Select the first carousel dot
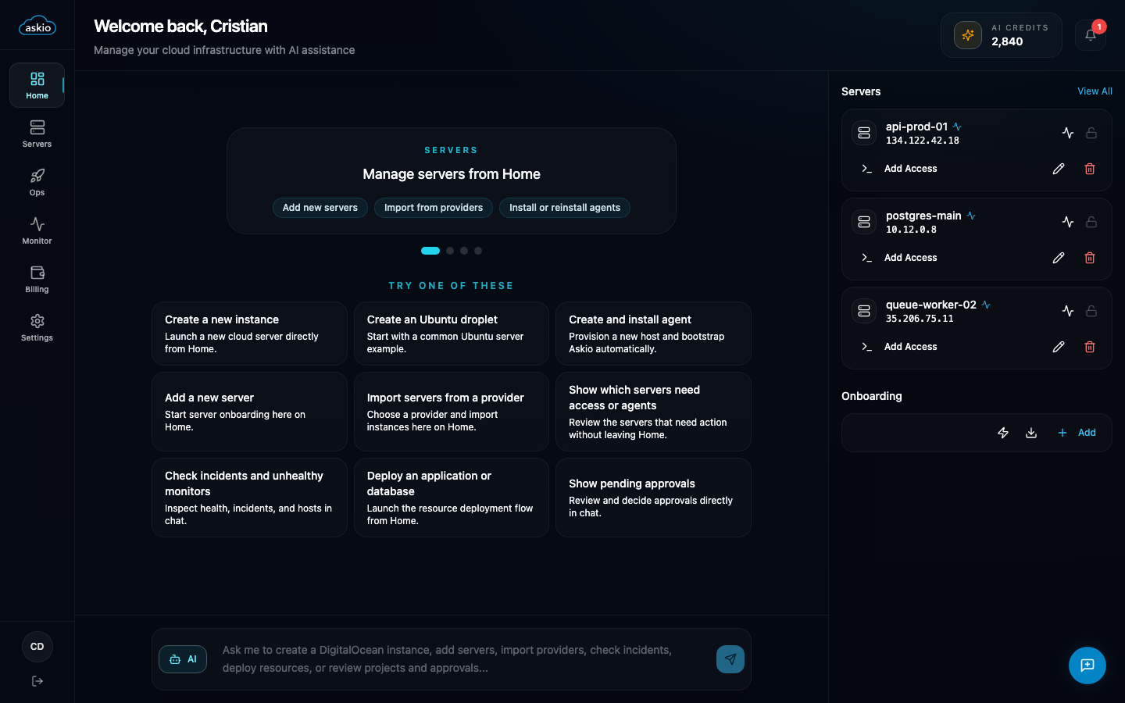This screenshot has height=703, width=1125. point(430,251)
